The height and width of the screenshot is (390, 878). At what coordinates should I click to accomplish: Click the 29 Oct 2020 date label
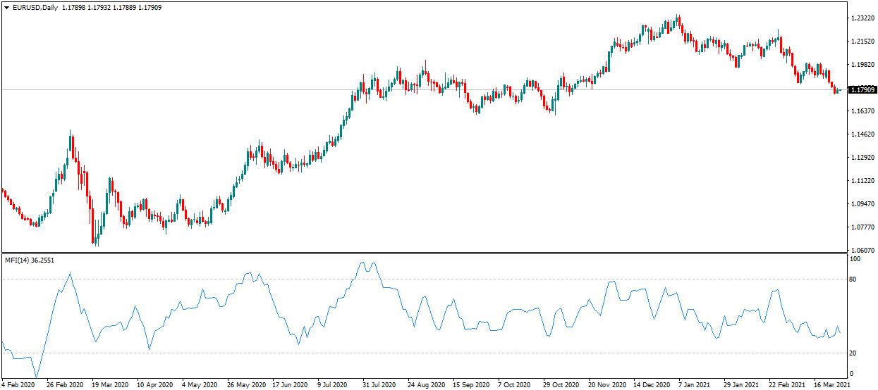561,385
